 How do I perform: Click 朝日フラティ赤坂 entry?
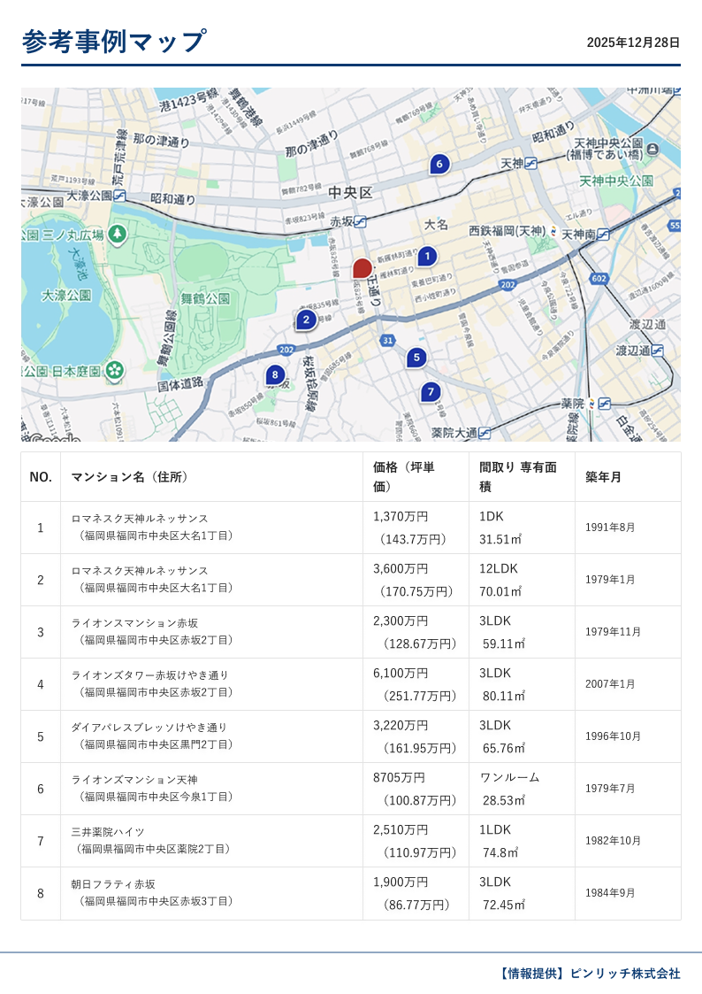[113, 883]
